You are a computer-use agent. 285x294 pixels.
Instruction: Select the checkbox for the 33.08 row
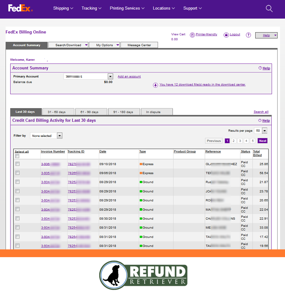[x=17, y=227]
